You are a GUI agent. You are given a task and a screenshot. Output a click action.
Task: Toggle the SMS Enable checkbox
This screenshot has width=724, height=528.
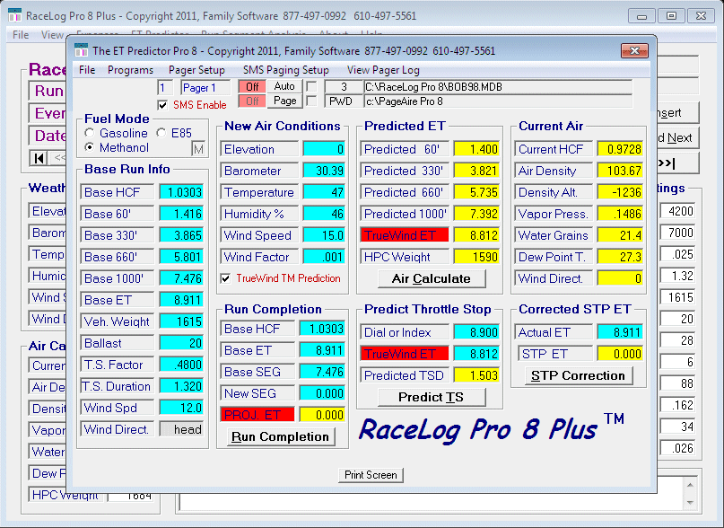click(162, 105)
